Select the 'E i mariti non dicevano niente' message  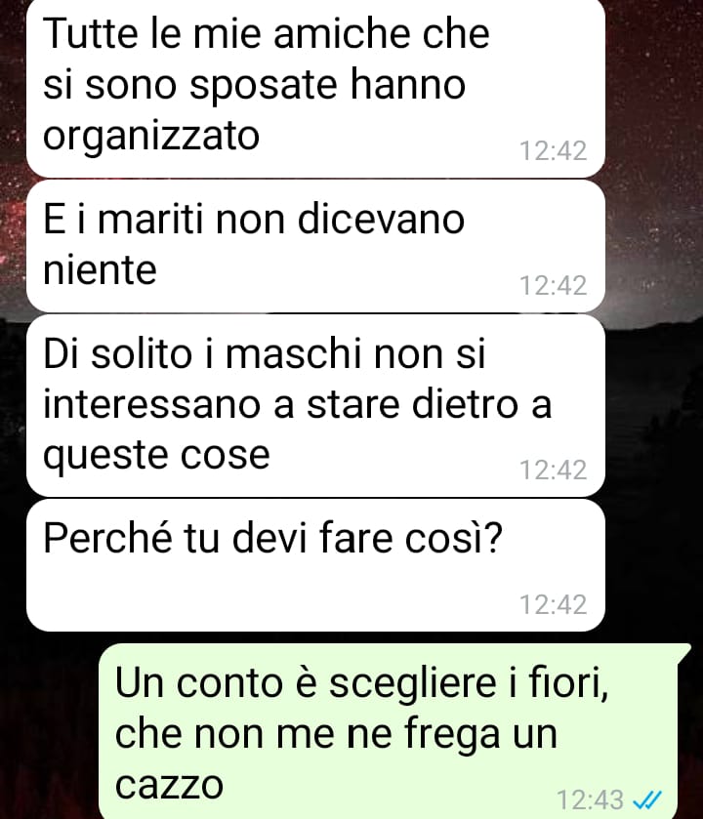pyautogui.click(x=315, y=246)
